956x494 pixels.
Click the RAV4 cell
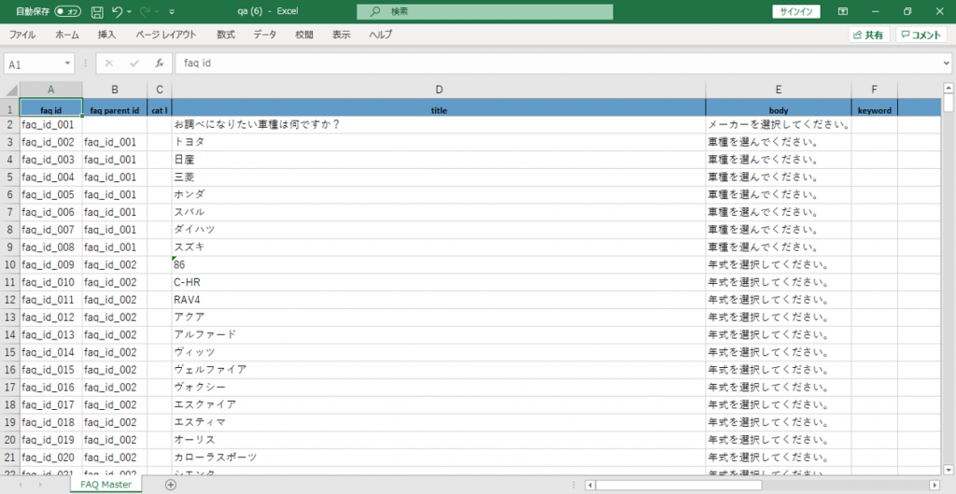pyautogui.click(x=439, y=300)
